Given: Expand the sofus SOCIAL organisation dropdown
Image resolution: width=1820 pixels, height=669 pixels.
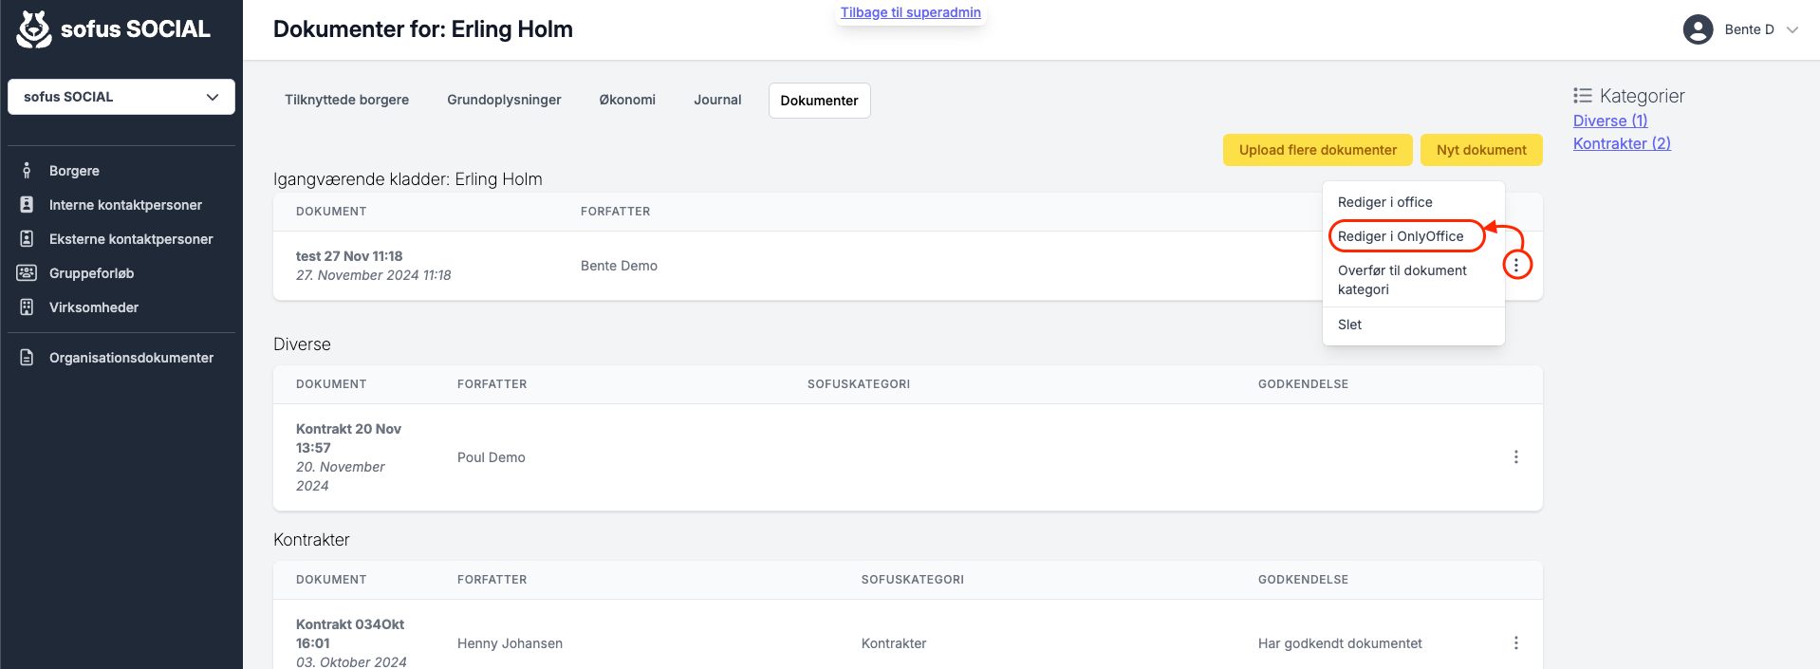Looking at the screenshot, I should point(121,97).
